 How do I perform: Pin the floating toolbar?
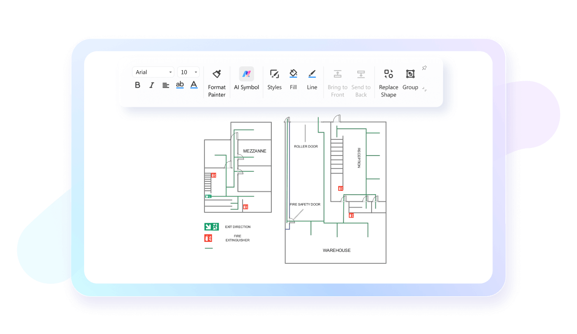(x=424, y=68)
